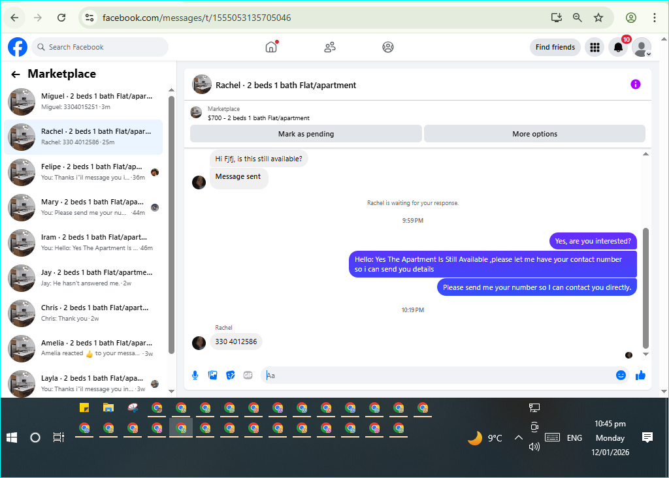
Task: Reload the page
Action: pos(61,18)
